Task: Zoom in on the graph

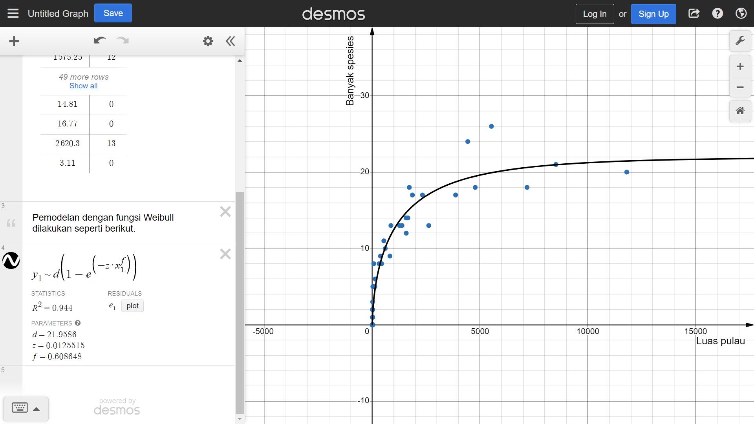Action: pyautogui.click(x=740, y=66)
